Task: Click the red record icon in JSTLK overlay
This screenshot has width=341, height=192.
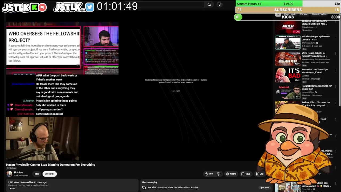Action: coord(42,7)
